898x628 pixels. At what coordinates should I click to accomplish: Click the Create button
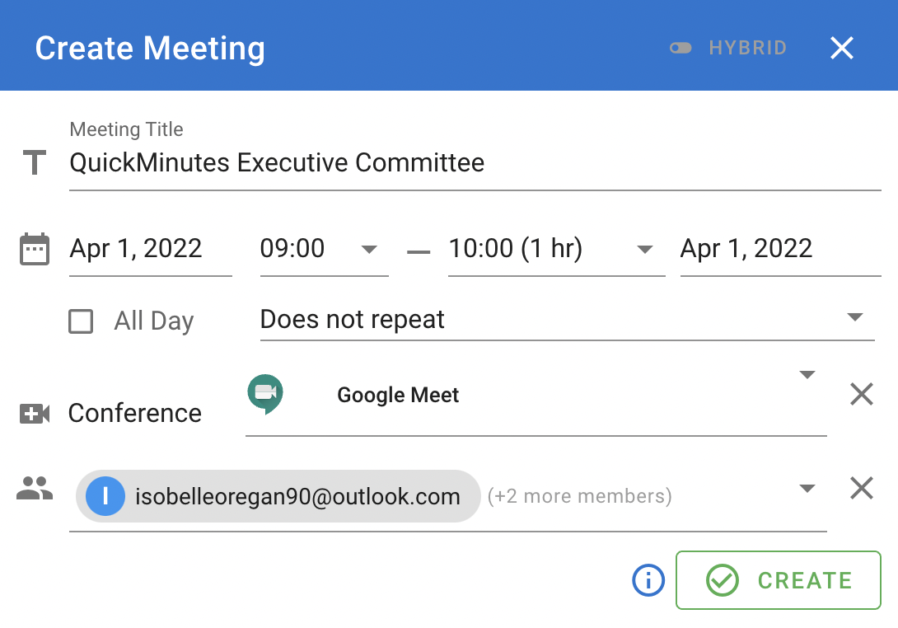coord(779,580)
